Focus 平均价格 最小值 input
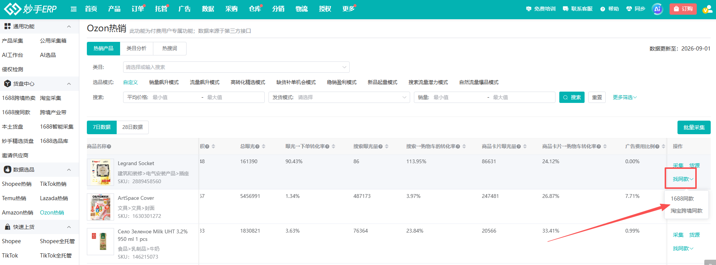Screen dimensions: 716x265 pos(174,97)
